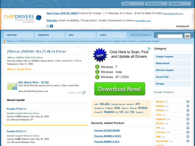Click the square icon beside Gigabyte

tap(188, 119)
